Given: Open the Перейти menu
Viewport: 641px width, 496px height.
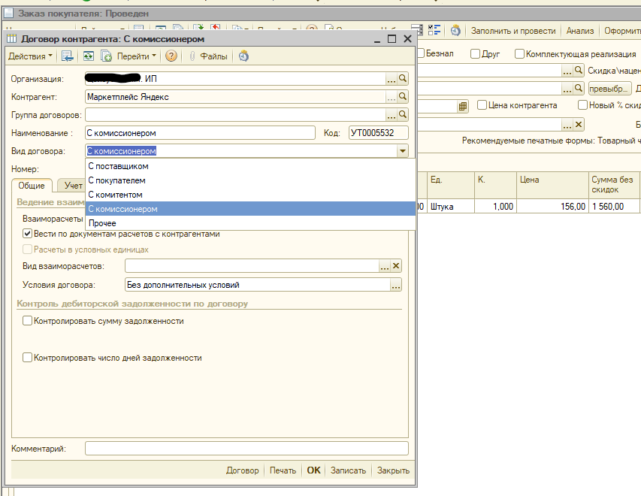Looking at the screenshot, I should point(136,56).
